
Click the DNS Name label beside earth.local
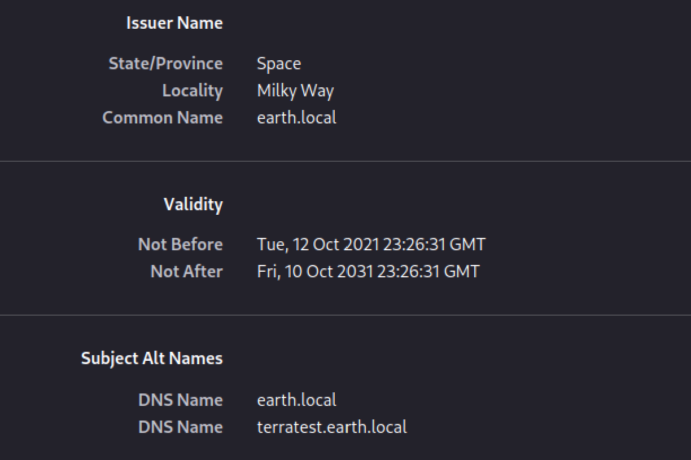point(180,400)
